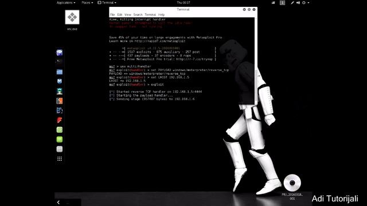Show all applications grid
The height and width of the screenshot is (206, 367).
[x=60, y=159]
